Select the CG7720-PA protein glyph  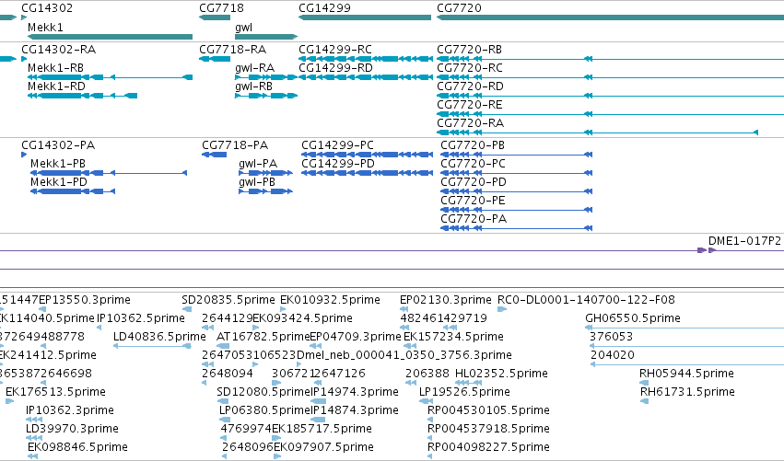(x=517, y=228)
